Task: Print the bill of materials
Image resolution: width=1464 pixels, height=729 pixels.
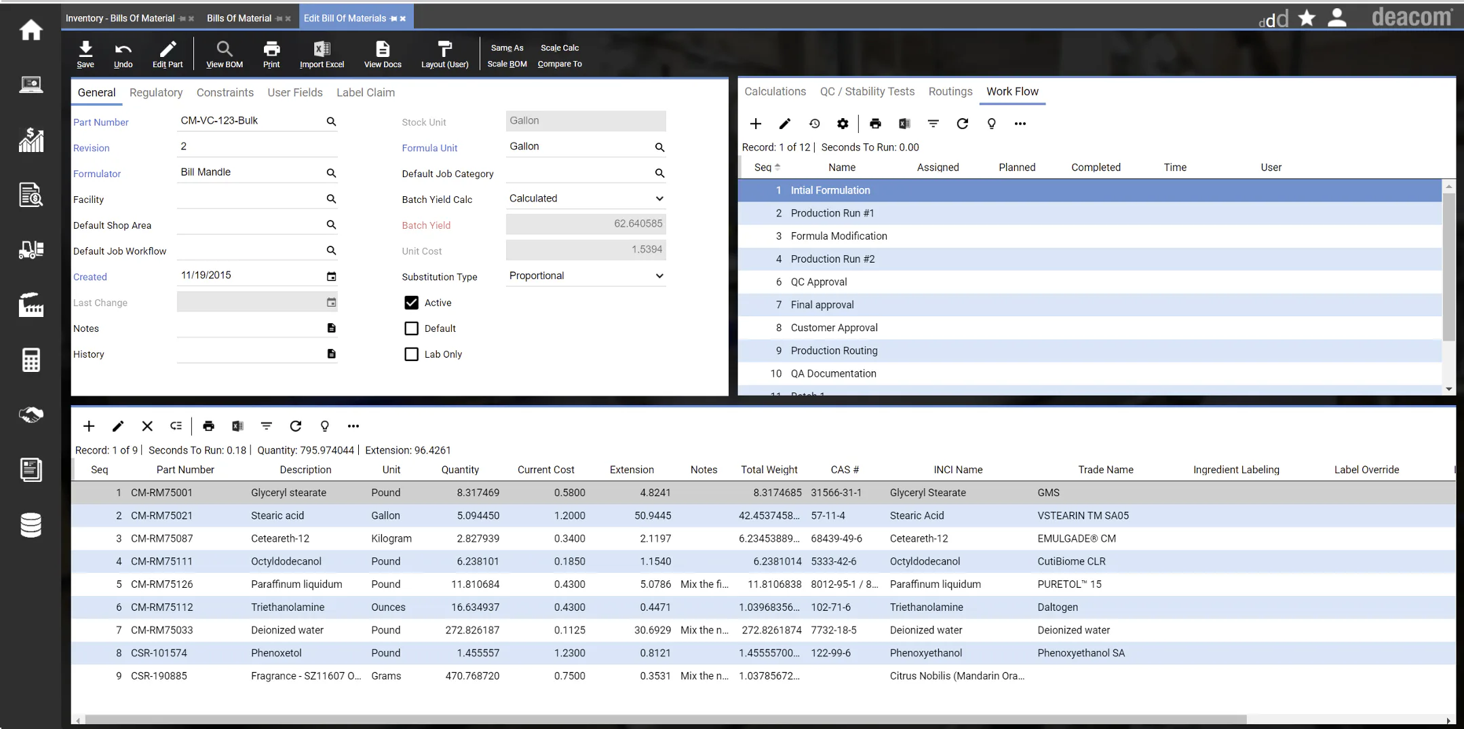Action: pyautogui.click(x=271, y=54)
